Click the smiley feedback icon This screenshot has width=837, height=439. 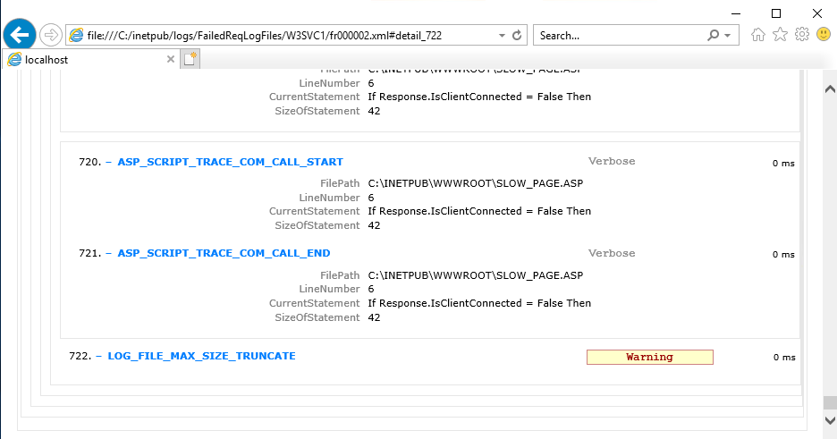pos(824,35)
